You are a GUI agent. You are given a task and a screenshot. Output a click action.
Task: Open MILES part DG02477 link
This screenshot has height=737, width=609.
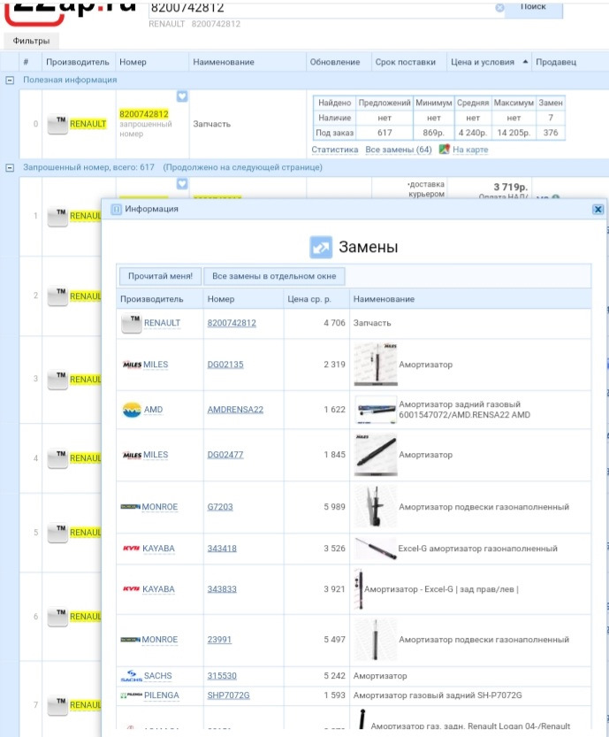[225, 455]
